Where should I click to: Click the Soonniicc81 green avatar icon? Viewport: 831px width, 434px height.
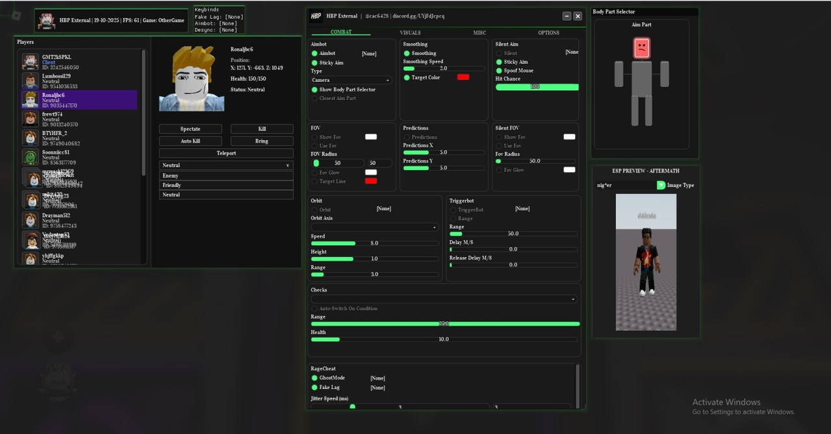(31, 157)
